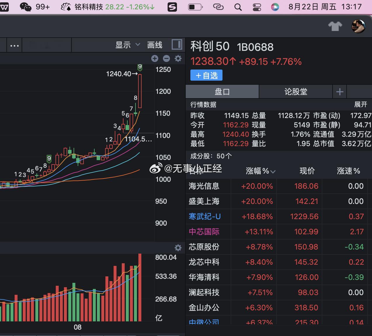Open stock 澜起科技 row
The image size is (372, 336).
pyautogui.click(x=279, y=292)
